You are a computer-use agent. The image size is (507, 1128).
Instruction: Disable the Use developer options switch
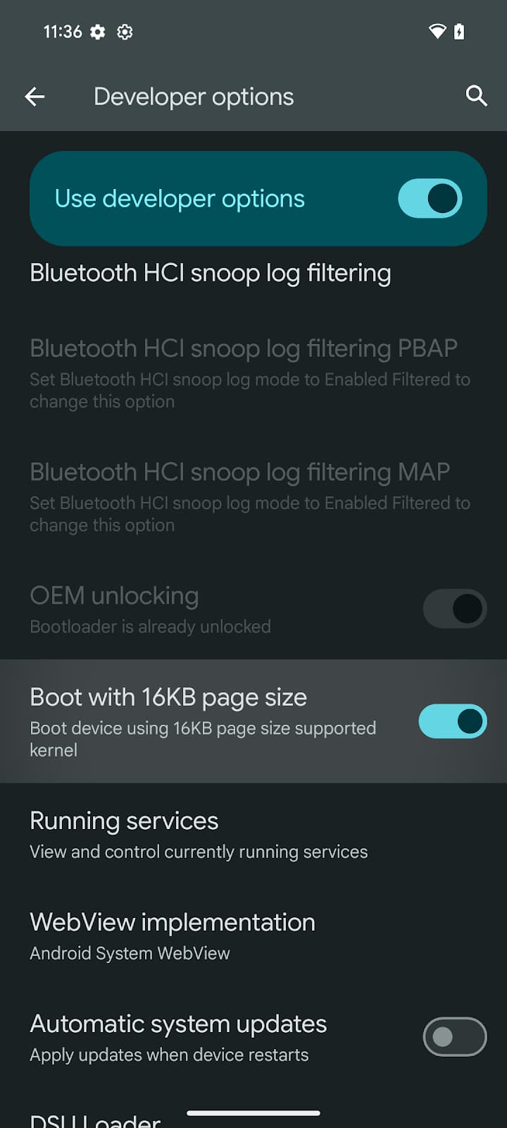coord(430,198)
